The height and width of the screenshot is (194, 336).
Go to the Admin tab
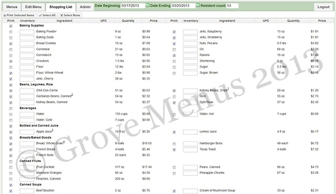click(85, 7)
